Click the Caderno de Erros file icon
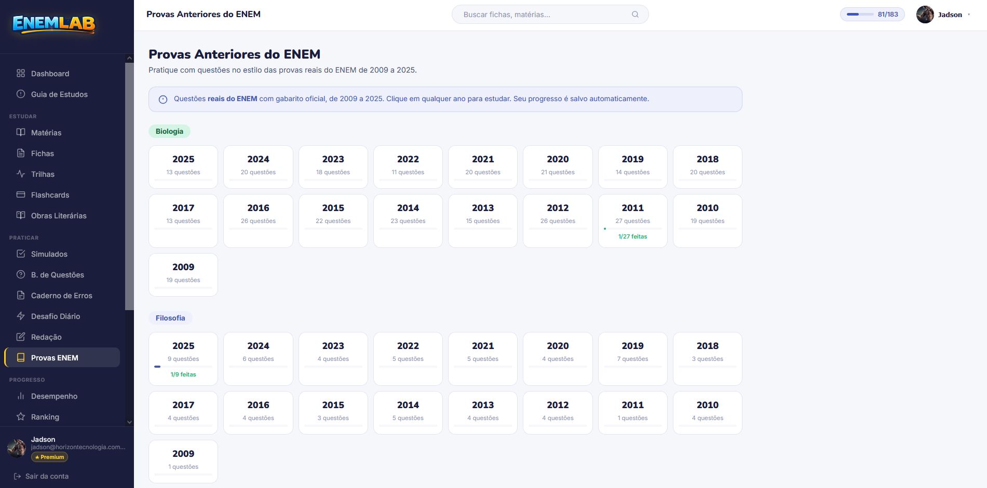The width and height of the screenshot is (987, 488). (x=21, y=295)
